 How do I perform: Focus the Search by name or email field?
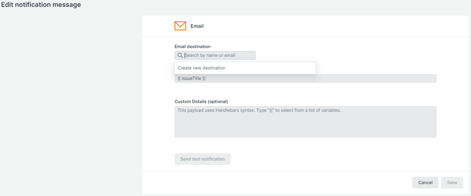click(215, 55)
